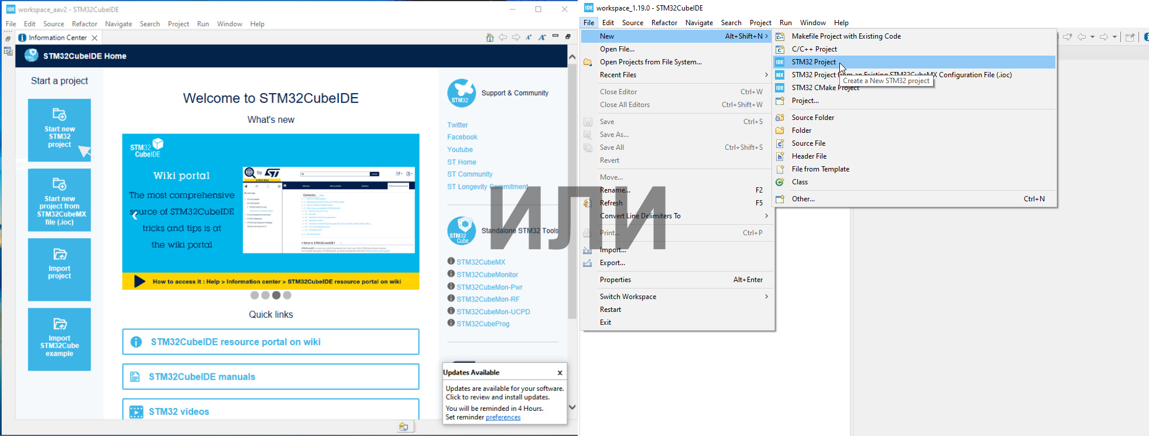Open the Back history dropdown arrow in right window
This screenshot has height=436, width=1149.
tap(1092, 37)
